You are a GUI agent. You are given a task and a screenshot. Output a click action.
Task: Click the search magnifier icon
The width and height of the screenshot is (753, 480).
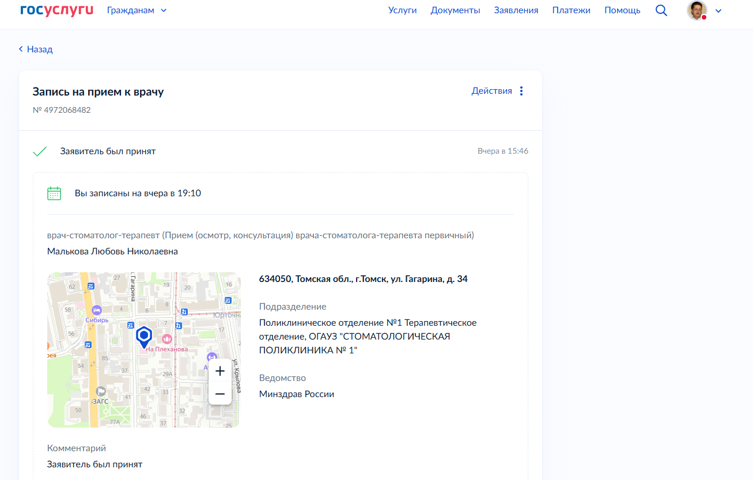point(661,10)
